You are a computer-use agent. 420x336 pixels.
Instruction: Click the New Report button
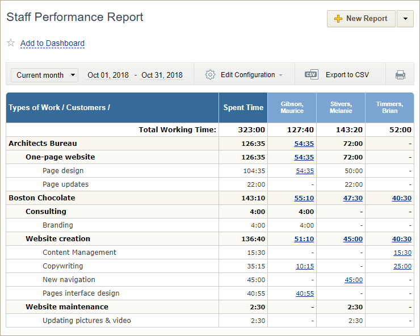[361, 19]
